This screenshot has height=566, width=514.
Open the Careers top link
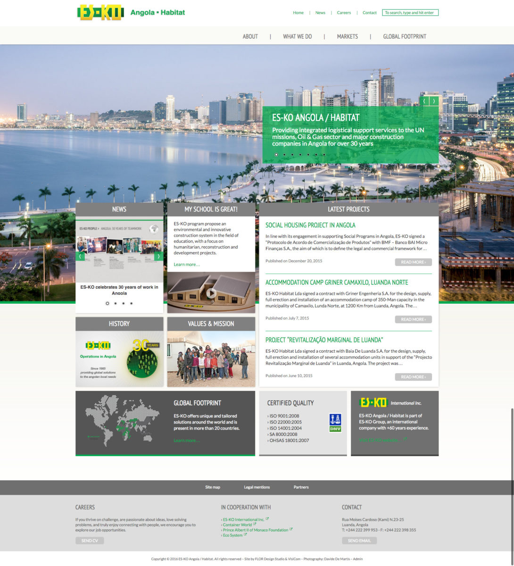(344, 13)
